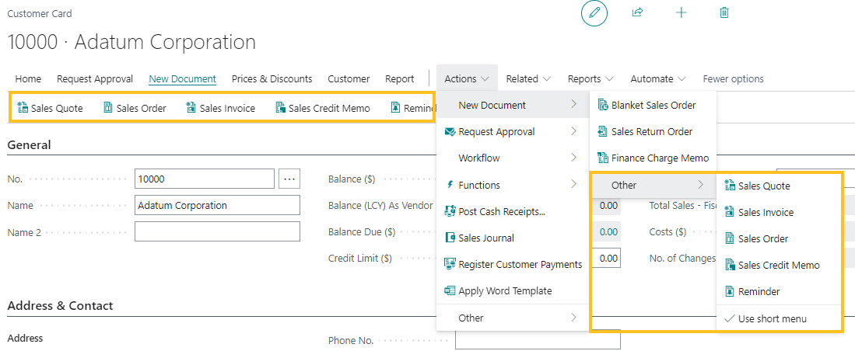855x351 pixels.
Task: Click the Name input field
Action: 217,206
